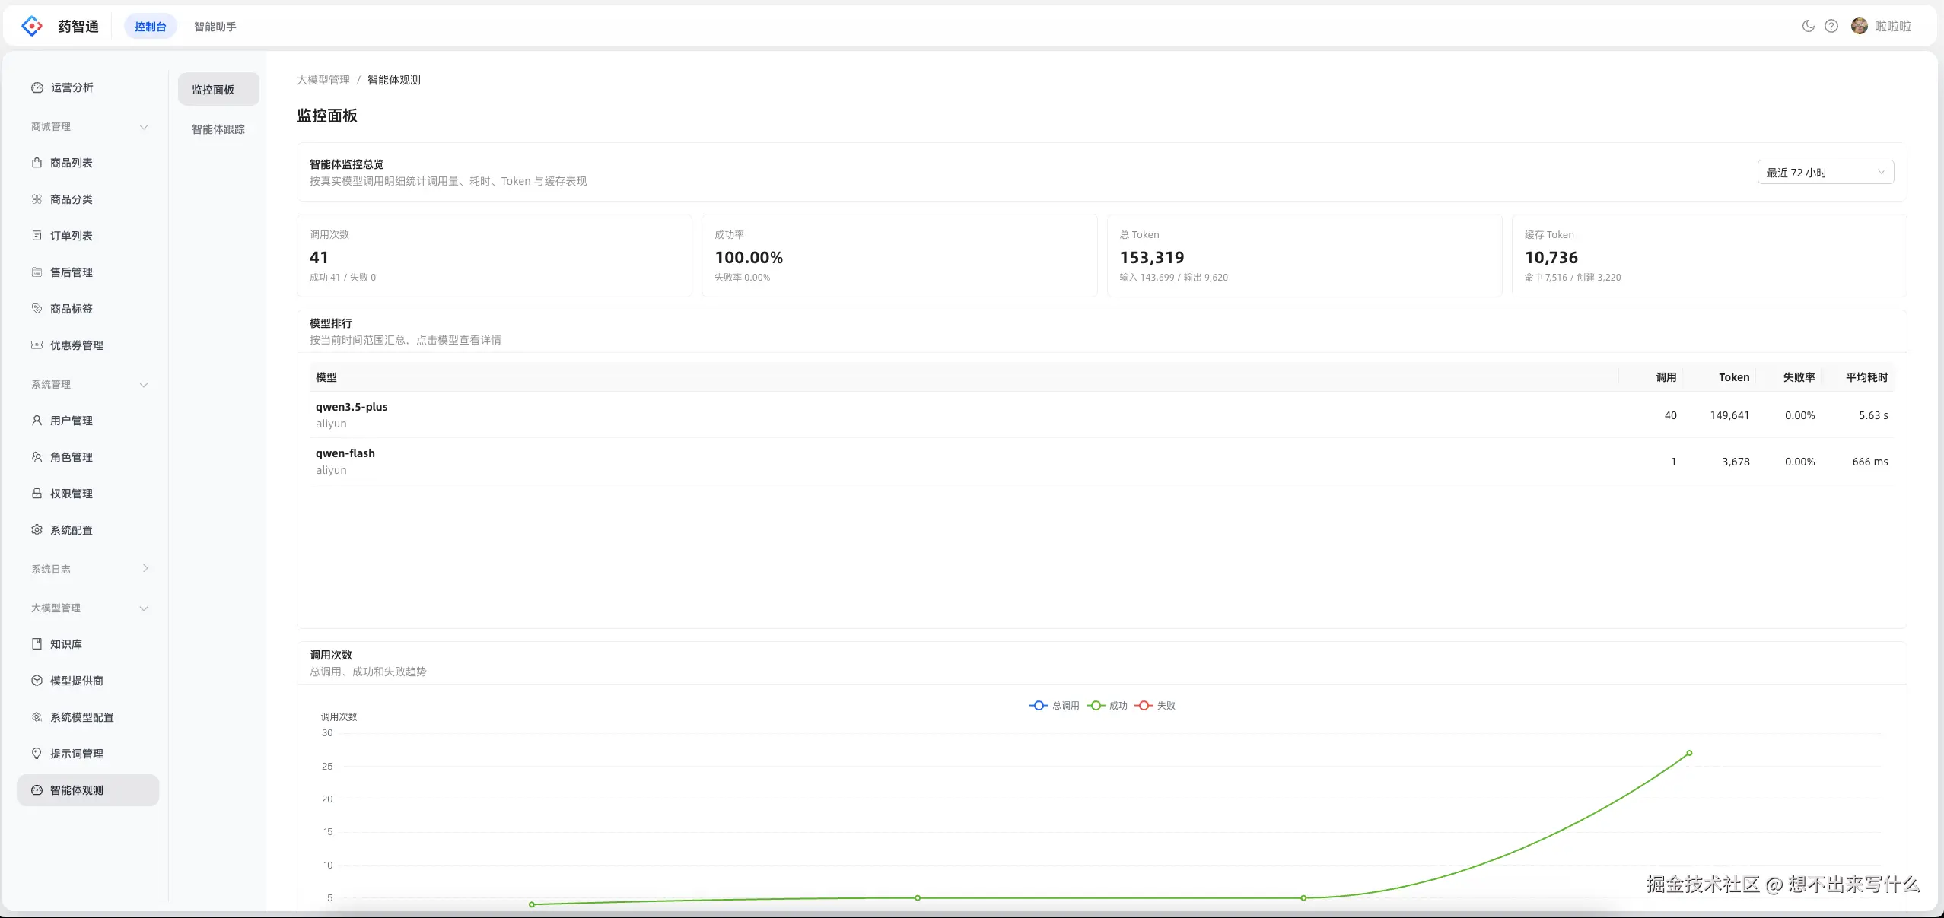Open 模型提供商 in the sidebar

[88, 681]
